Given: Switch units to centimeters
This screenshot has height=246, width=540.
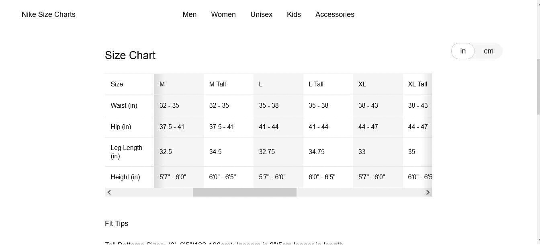Looking at the screenshot, I should 489,51.
